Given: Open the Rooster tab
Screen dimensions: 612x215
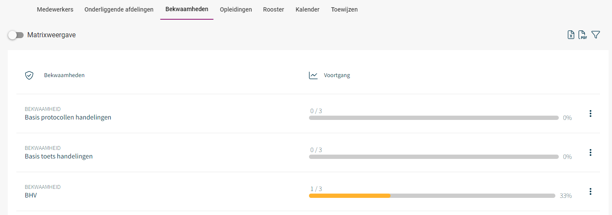Looking at the screenshot, I should point(273,9).
